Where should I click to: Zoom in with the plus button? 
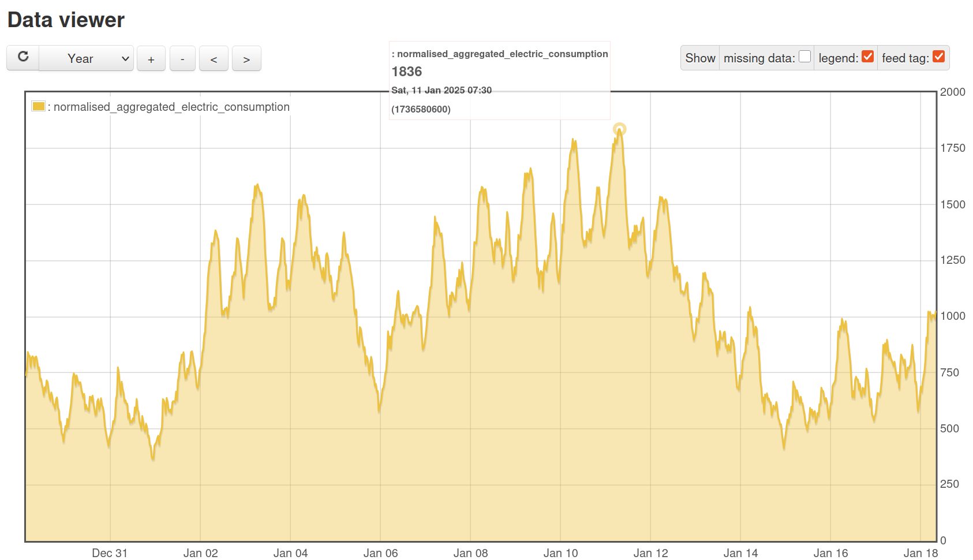(151, 59)
